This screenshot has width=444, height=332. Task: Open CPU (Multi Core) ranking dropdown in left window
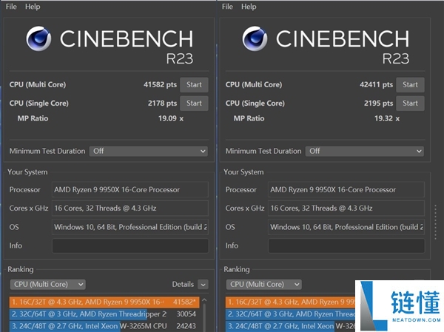pos(47,284)
